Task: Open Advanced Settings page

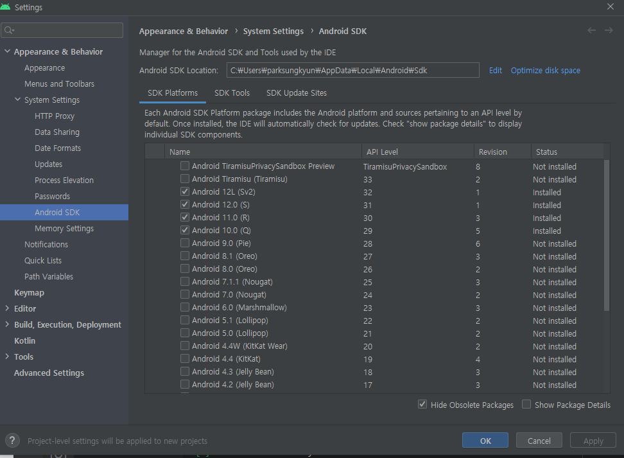Action: pyautogui.click(x=49, y=373)
